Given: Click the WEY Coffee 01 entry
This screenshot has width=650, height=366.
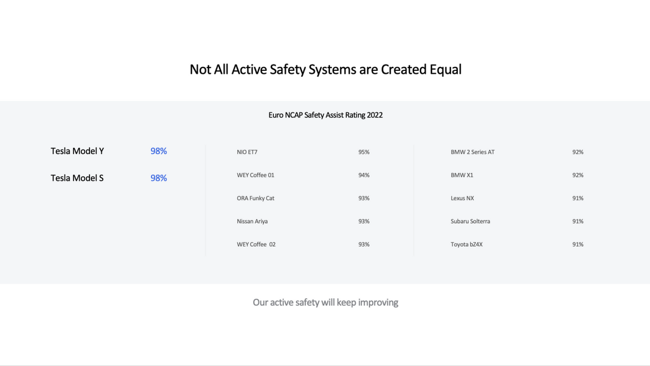Looking at the screenshot, I should tap(252, 175).
